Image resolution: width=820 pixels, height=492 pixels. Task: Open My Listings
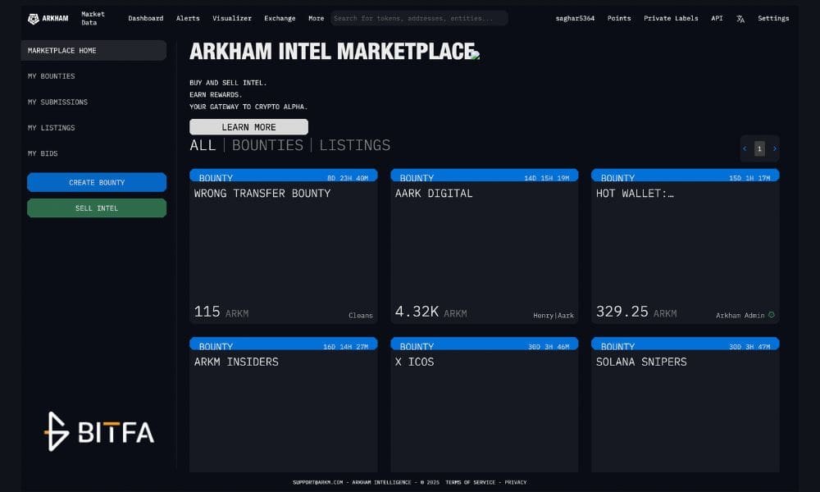(51, 128)
